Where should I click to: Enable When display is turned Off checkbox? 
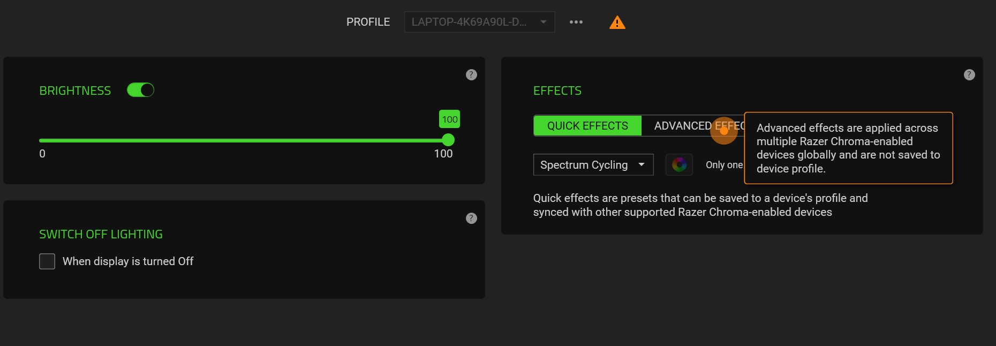tap(47, 261)
